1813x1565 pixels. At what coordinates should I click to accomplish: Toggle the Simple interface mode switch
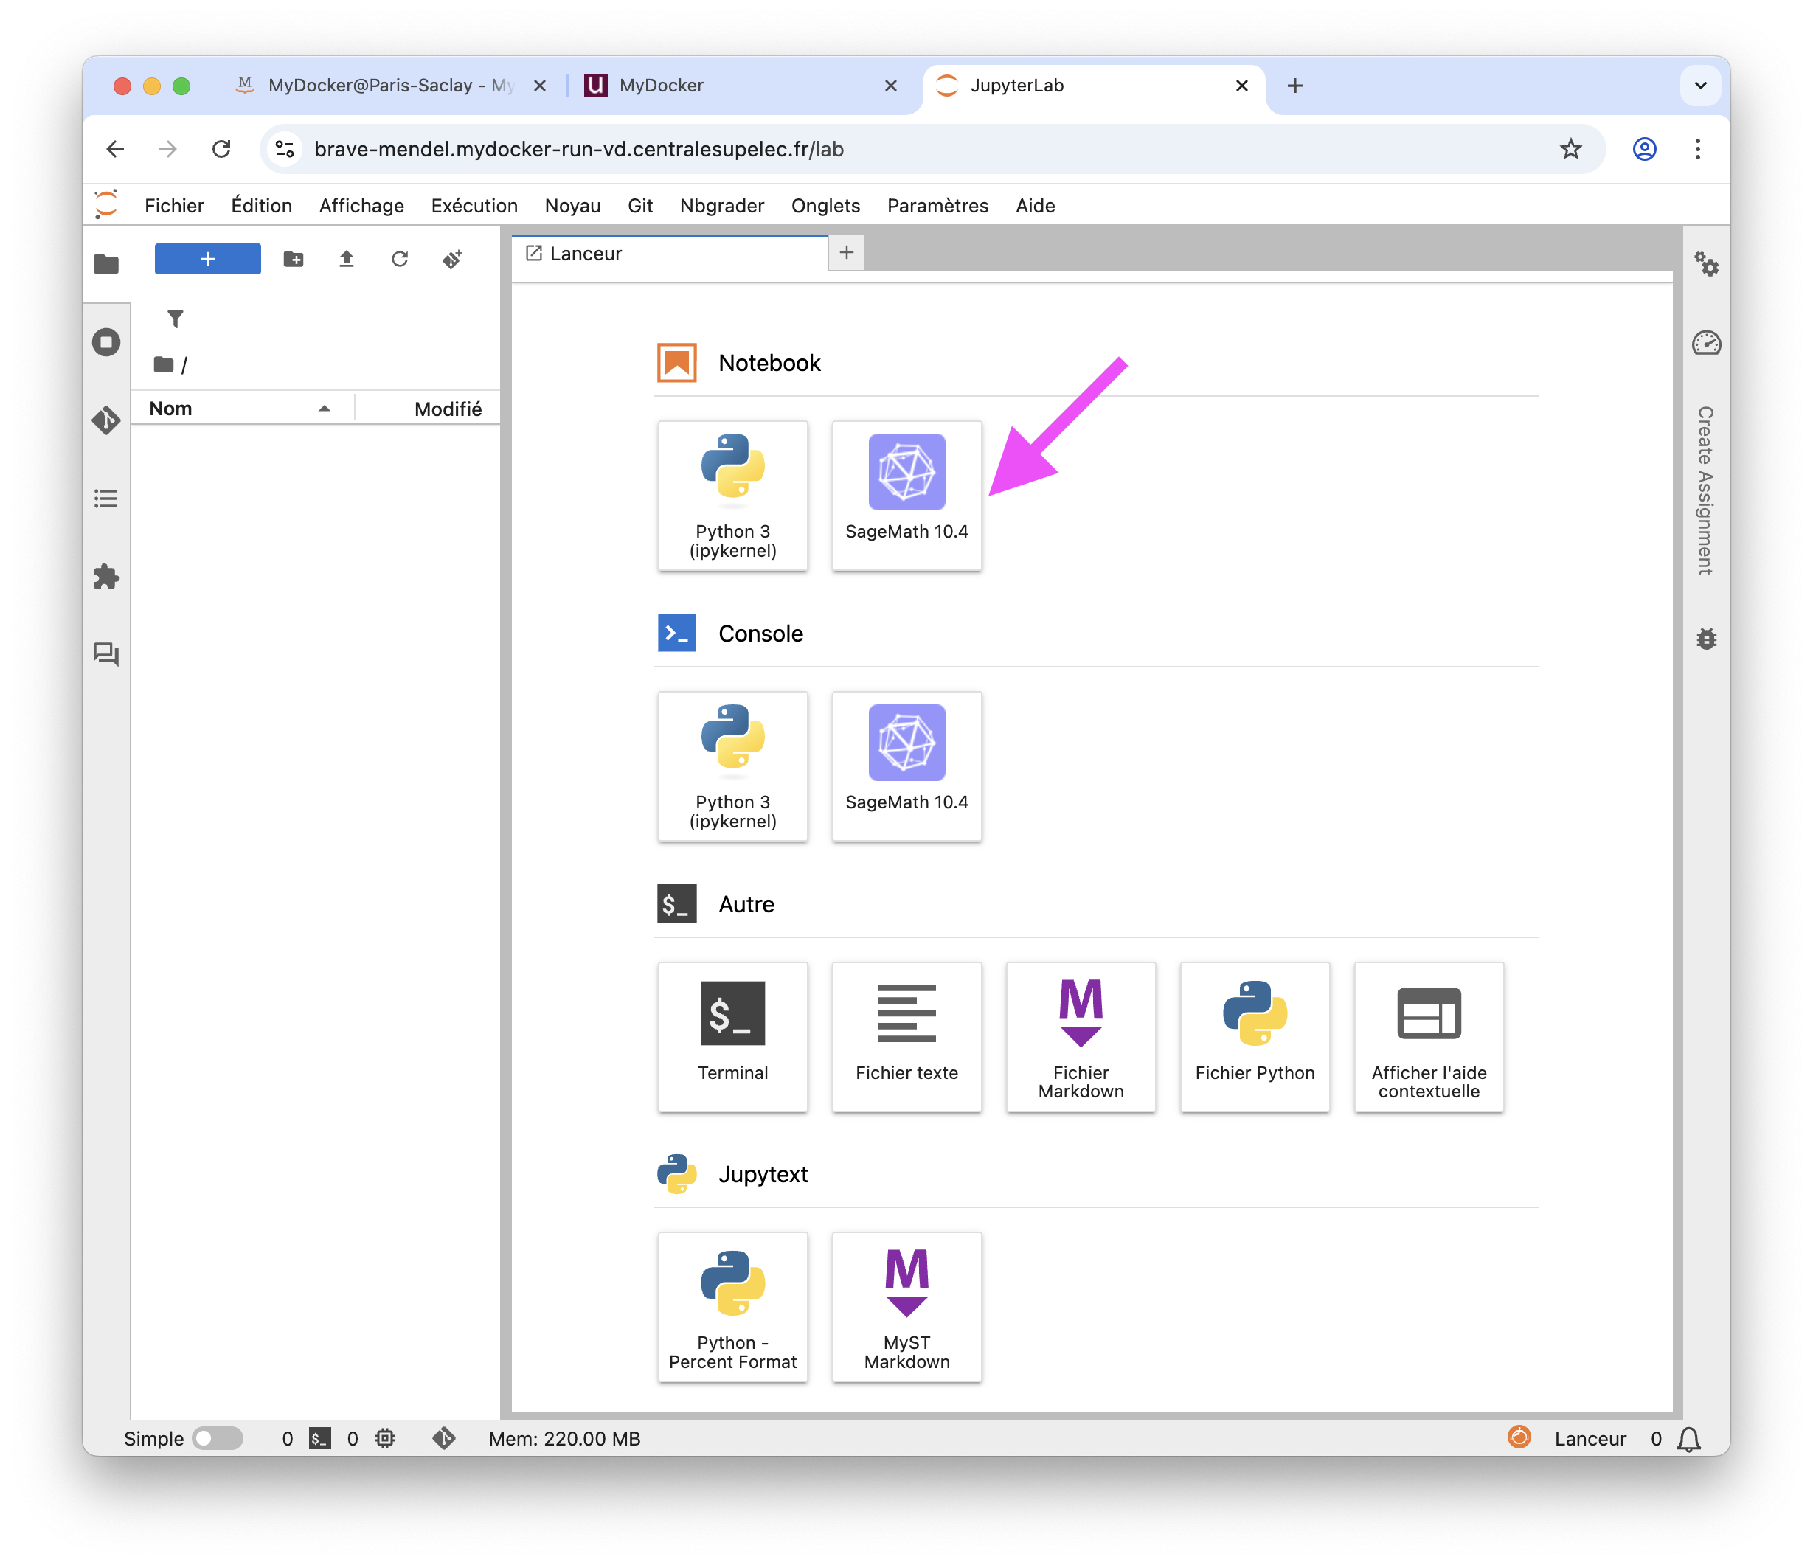pos(217,1438)
